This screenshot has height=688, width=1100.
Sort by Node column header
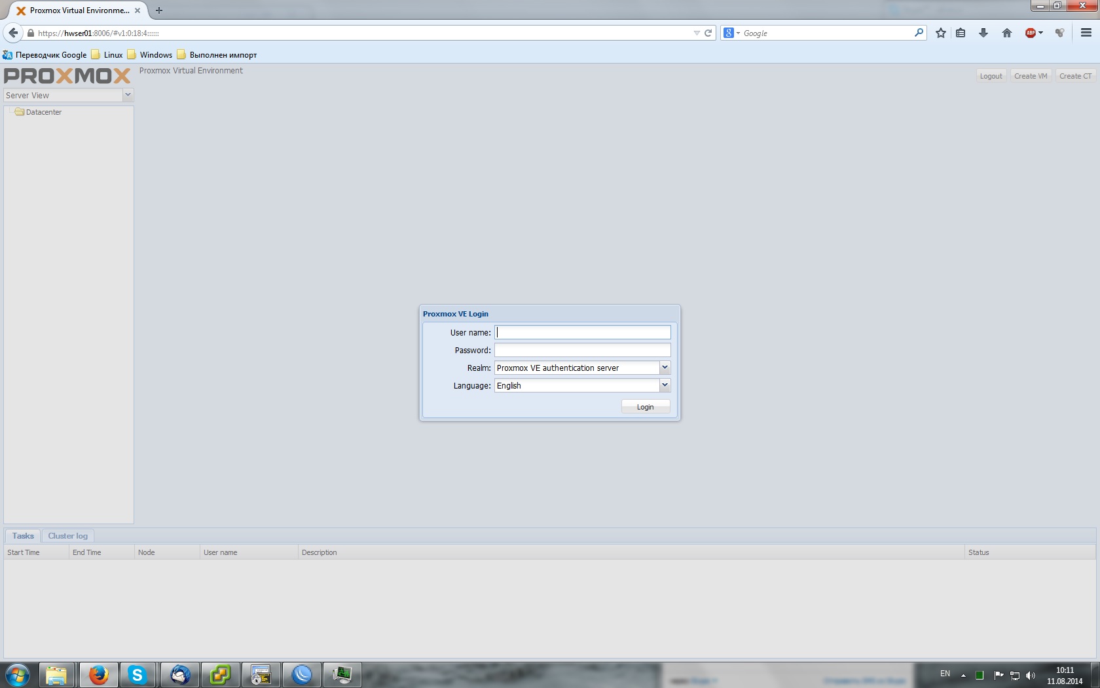click(x=167, y=552)
